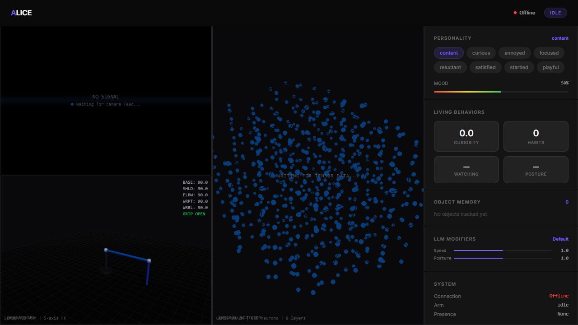The height and width of the screenshot is (325, 578).
Task: Click the SHLD: 90.0 joint readout
Action: (195, 189)
